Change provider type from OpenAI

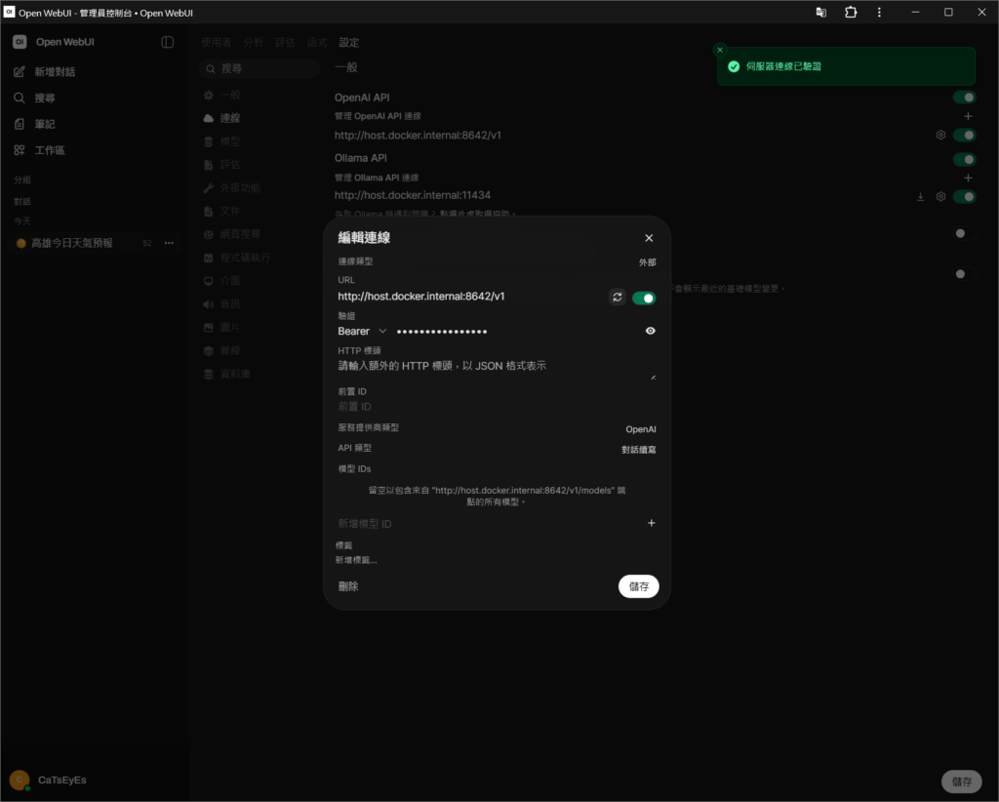[640, 429]
